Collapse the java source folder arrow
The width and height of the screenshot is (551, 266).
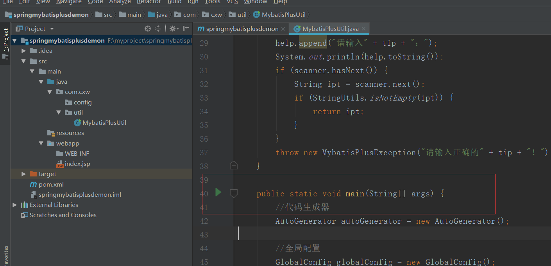(41, 82)
